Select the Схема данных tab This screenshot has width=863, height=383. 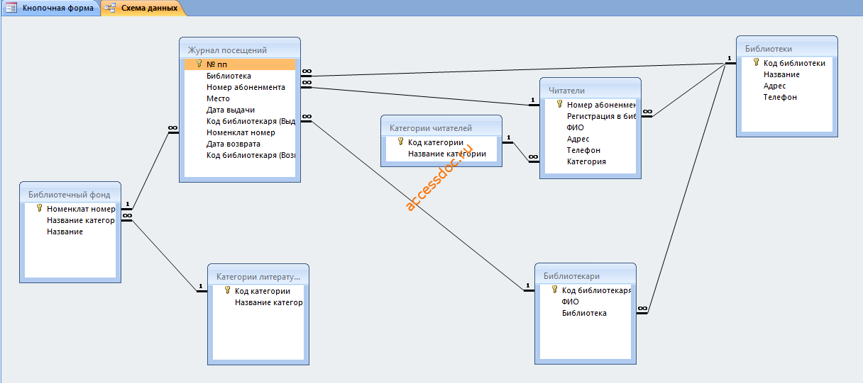click(x=144, y=8)
